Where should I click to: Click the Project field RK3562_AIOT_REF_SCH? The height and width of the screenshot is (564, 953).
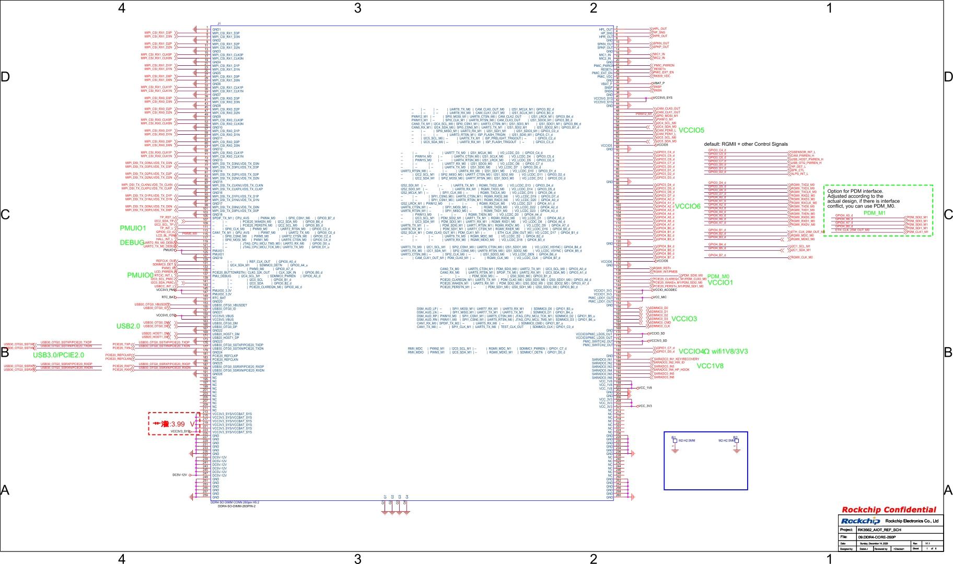click(880, 530)
